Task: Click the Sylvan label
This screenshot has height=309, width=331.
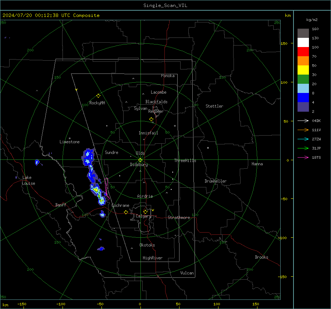Action: point(140,108)
